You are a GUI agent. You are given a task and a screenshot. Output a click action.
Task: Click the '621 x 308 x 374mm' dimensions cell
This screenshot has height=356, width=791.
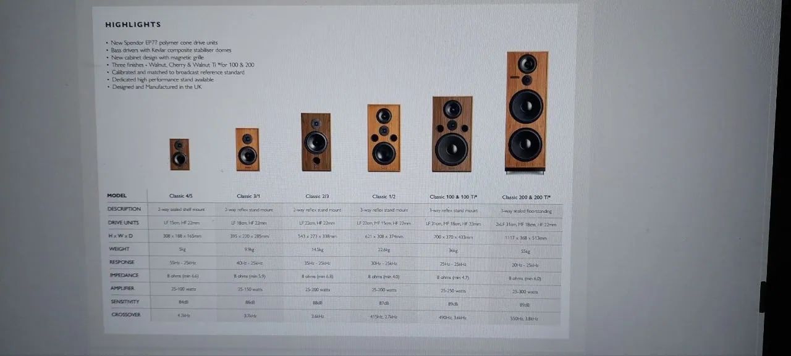click(384, 236)
